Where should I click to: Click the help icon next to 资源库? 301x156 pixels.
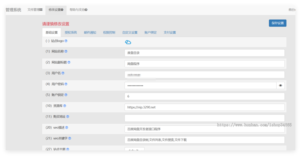(65, 106)
